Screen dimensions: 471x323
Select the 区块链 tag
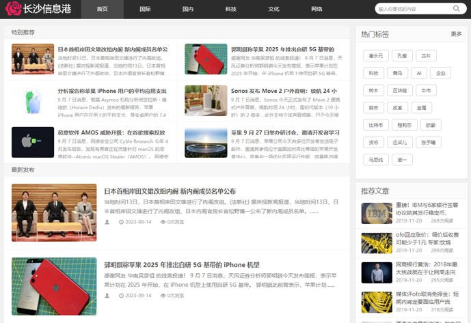click(x=398, y=90)
